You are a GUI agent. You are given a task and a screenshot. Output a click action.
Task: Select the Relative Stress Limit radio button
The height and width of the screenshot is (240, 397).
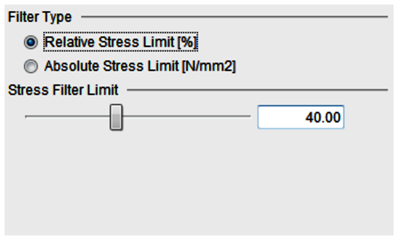(31, 43)
